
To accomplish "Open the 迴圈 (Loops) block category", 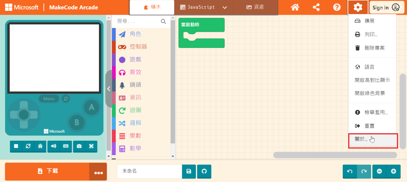I will (141, 110).
